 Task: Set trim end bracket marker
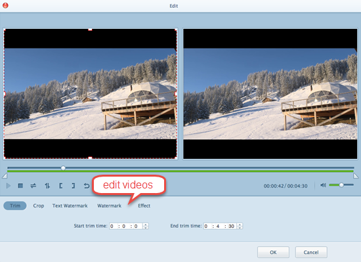74,186
